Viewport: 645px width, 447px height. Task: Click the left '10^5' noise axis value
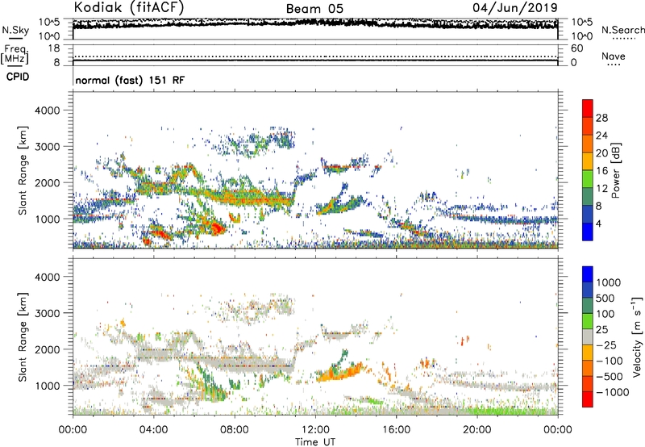point(49,22)
